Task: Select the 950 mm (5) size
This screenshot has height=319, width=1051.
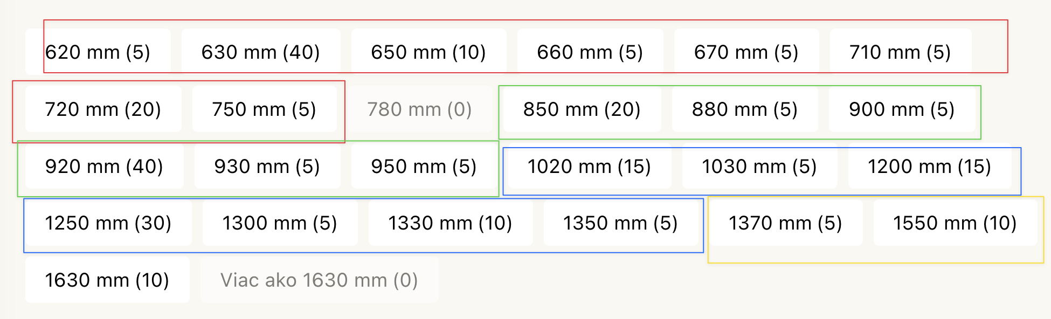Action: 424,167
